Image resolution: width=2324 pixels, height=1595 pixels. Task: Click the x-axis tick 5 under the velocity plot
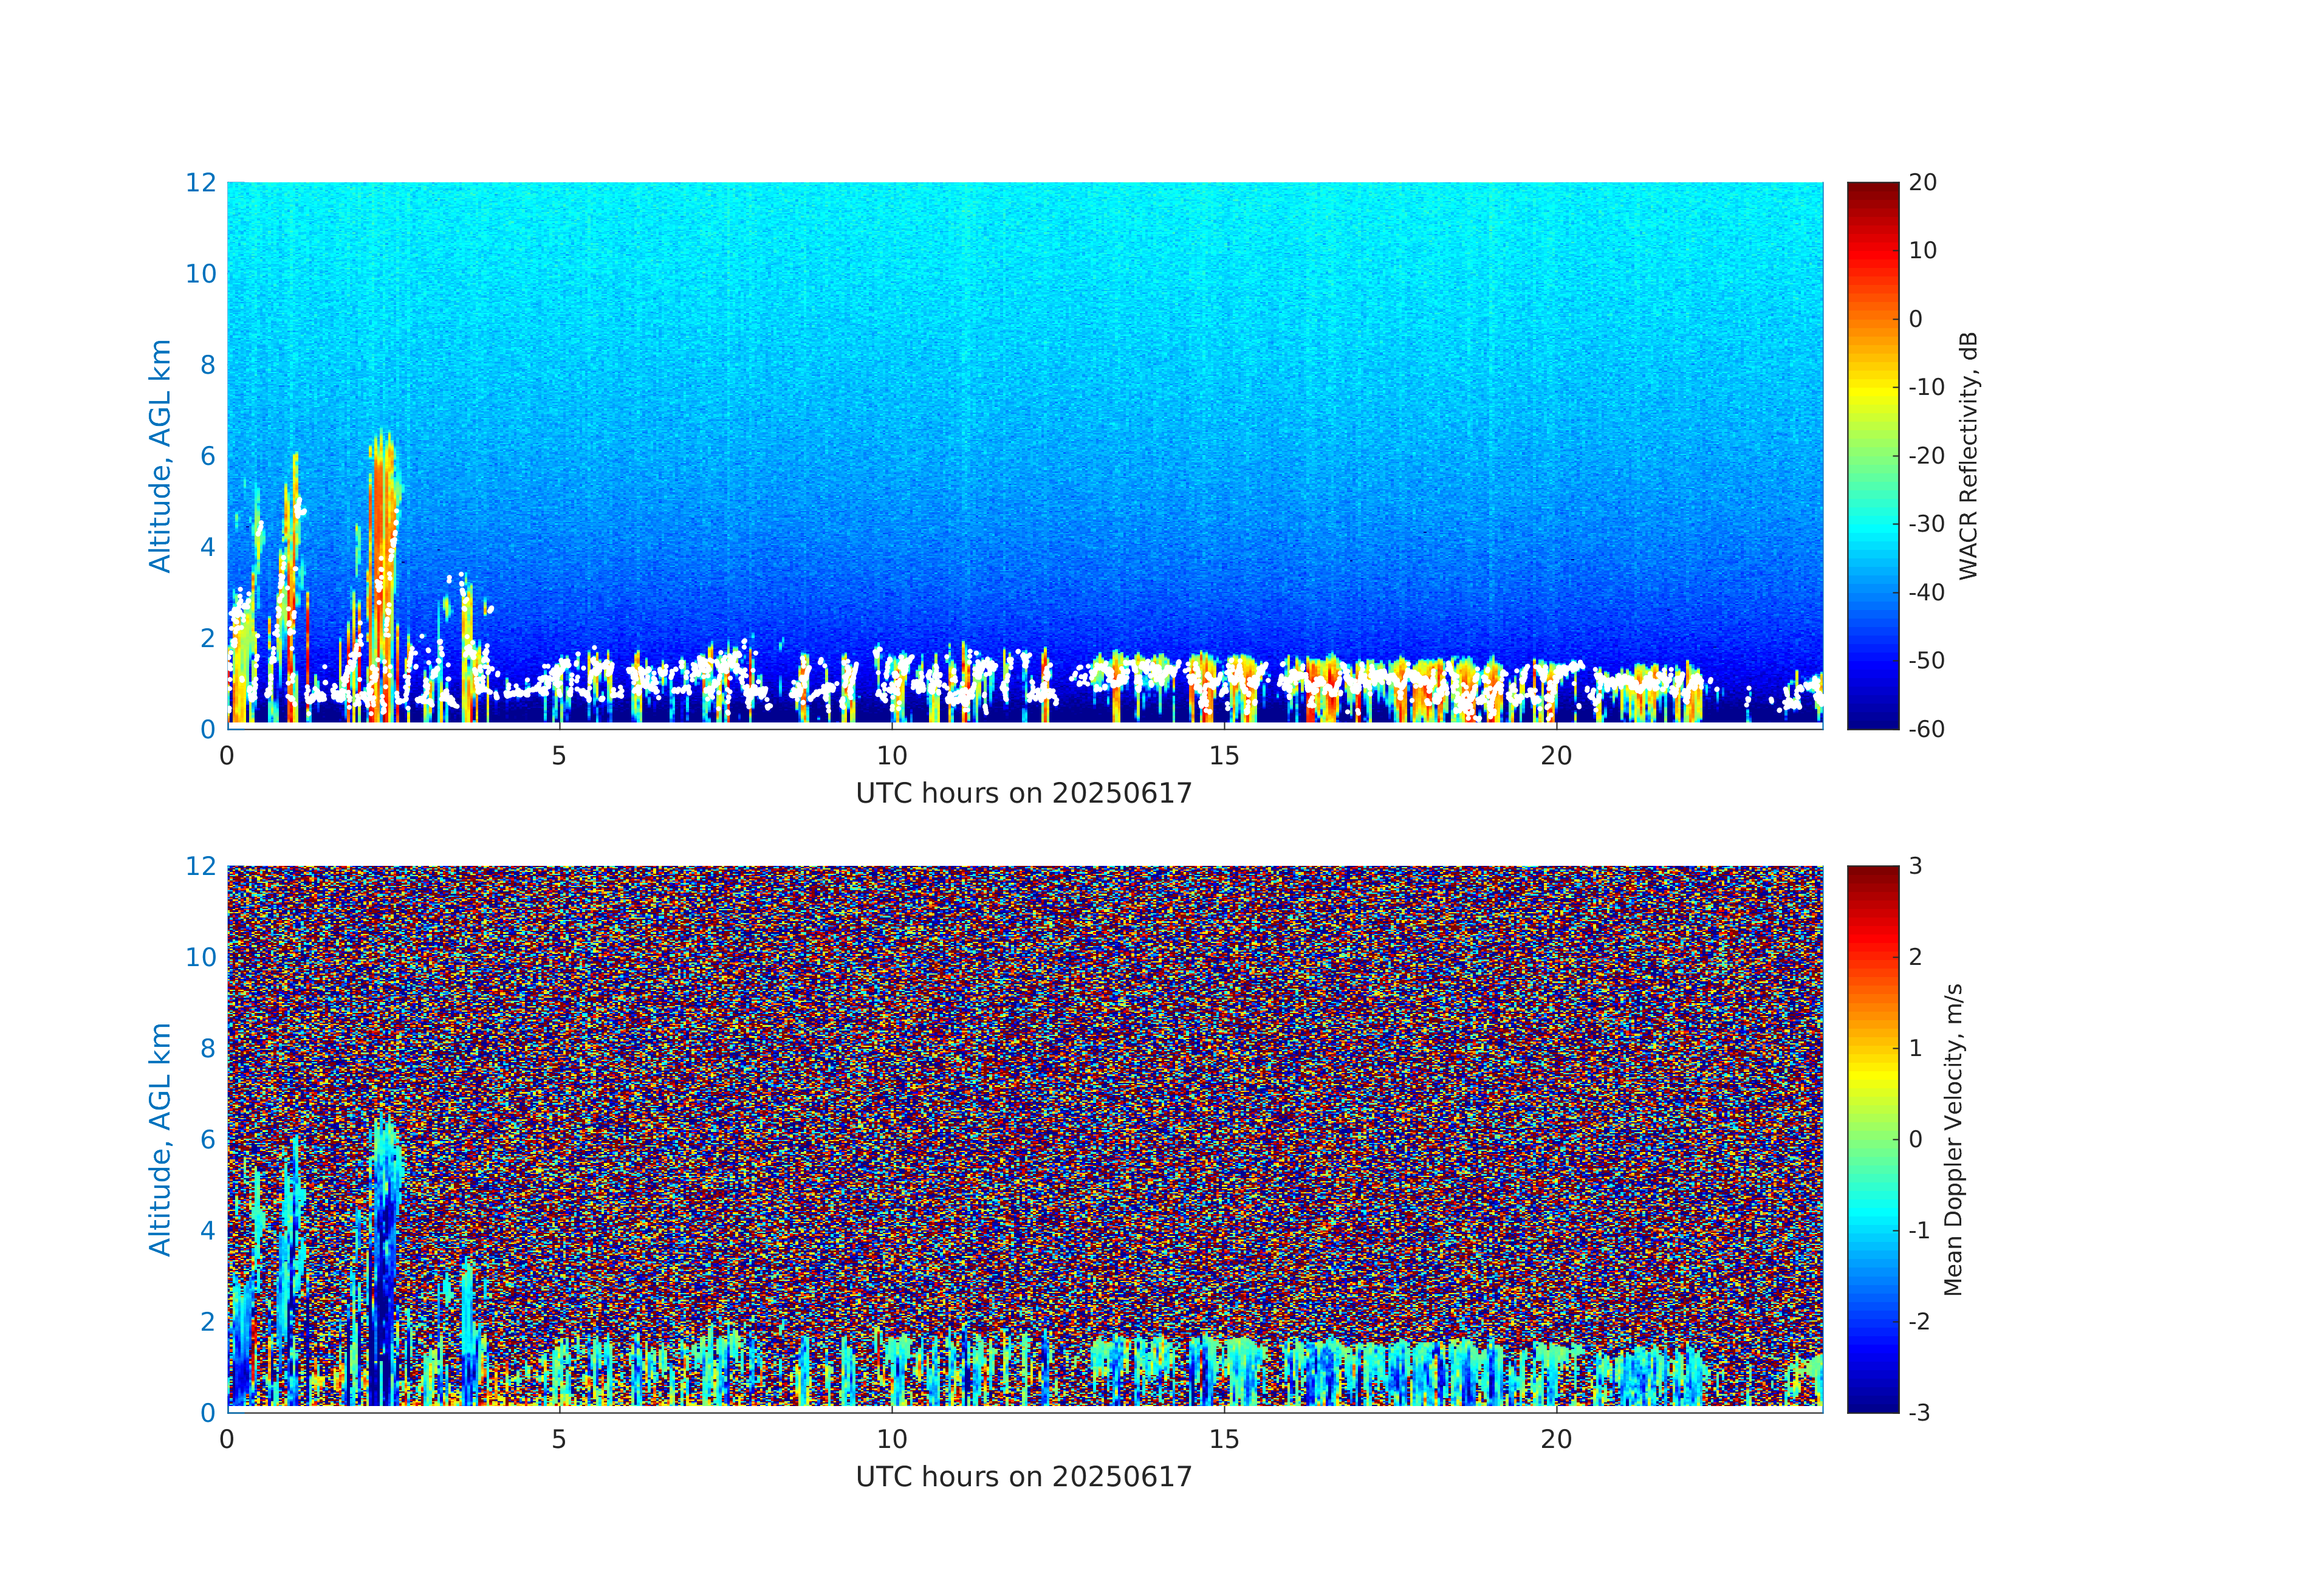point(559,1439)
